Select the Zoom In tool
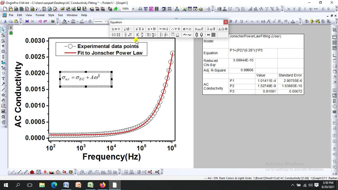The height and width of the screenshot is (190, 338). 3,35
